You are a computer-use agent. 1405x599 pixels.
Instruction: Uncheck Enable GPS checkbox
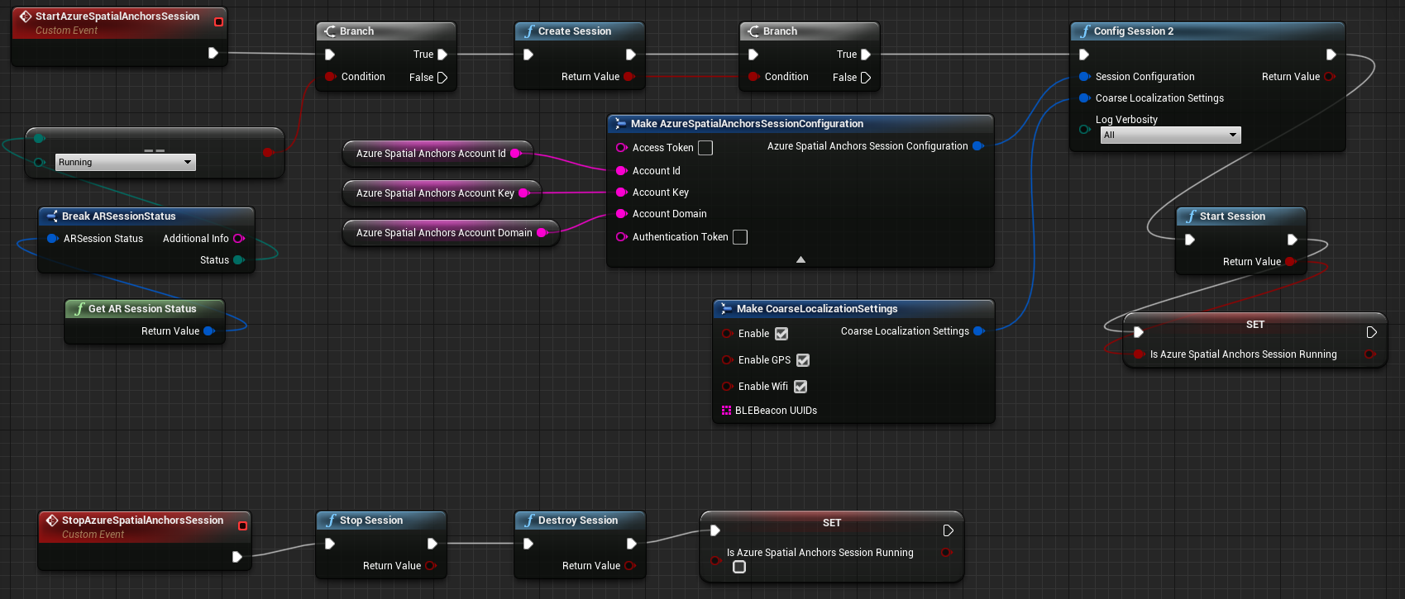coord(803,360)
